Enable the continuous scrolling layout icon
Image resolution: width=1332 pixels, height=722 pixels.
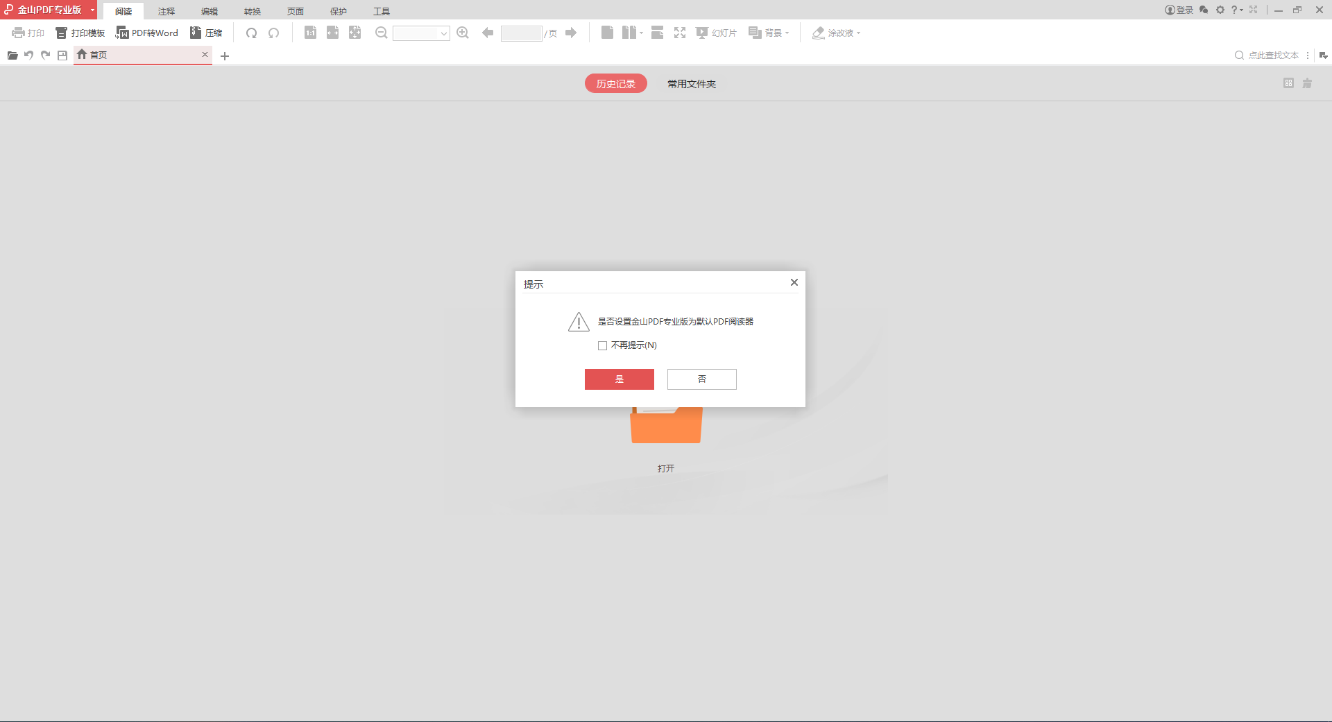click(658, 33)
